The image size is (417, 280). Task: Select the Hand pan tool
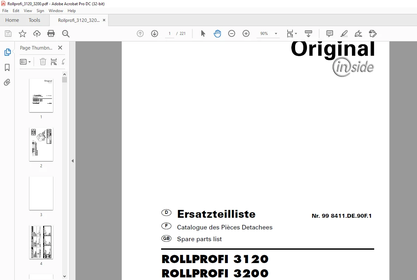[x=217, y=34]
